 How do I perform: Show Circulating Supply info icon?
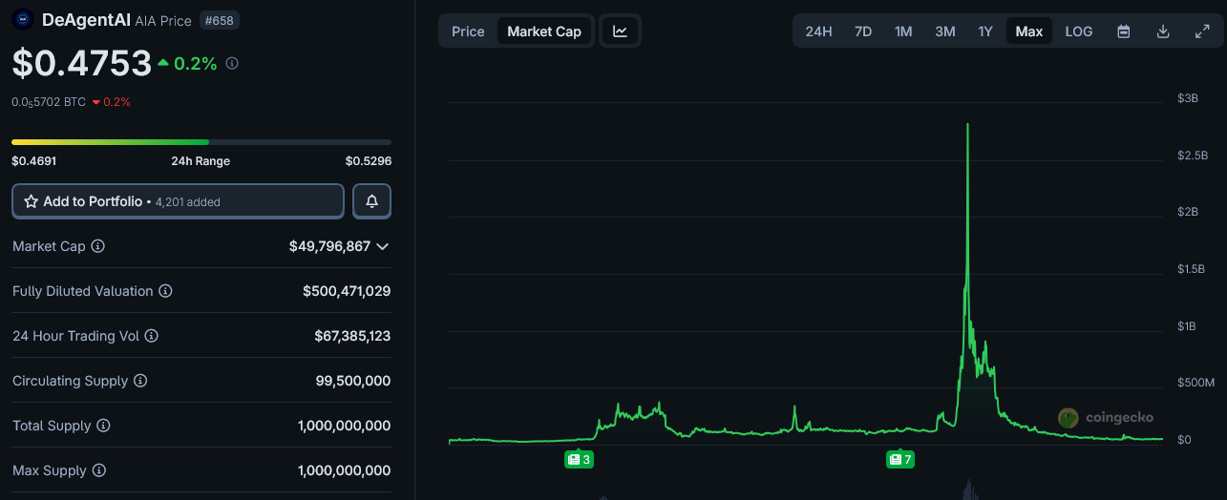[x=140, y=381]
